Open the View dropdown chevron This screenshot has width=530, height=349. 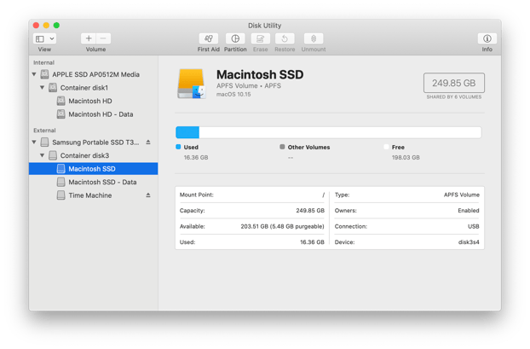(x=52, y=38)
